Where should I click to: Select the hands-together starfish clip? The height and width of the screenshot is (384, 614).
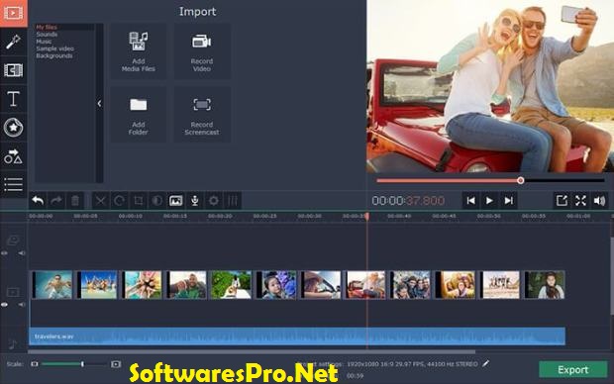click(142, 285)
